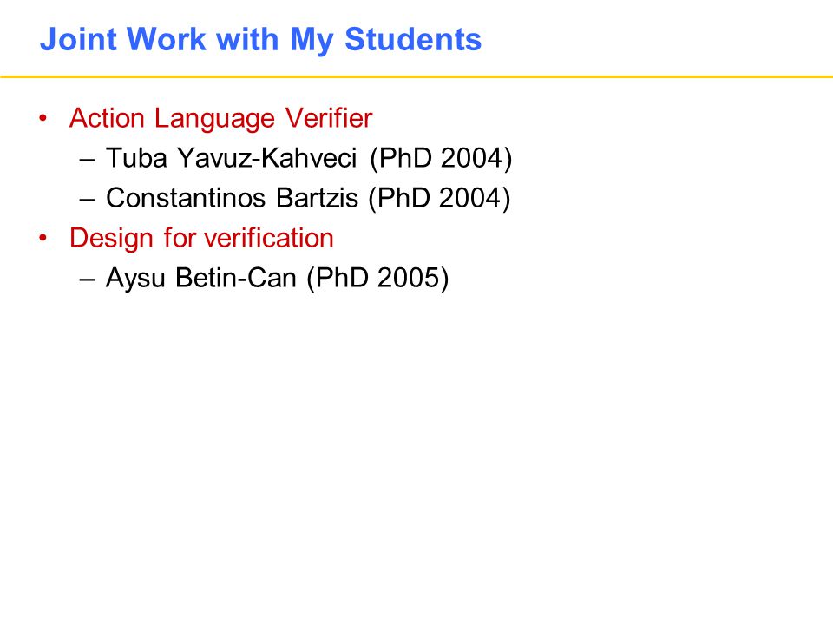
Task: Click the dash before Tuba Yavuz-Kahveci
Action: coord(87,160)
